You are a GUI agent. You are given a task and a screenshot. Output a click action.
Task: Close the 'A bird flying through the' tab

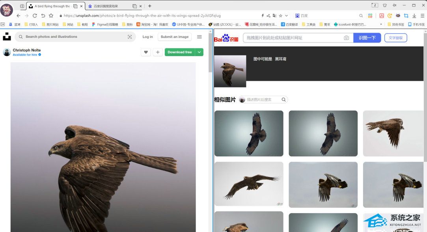(x=81, y=6)
